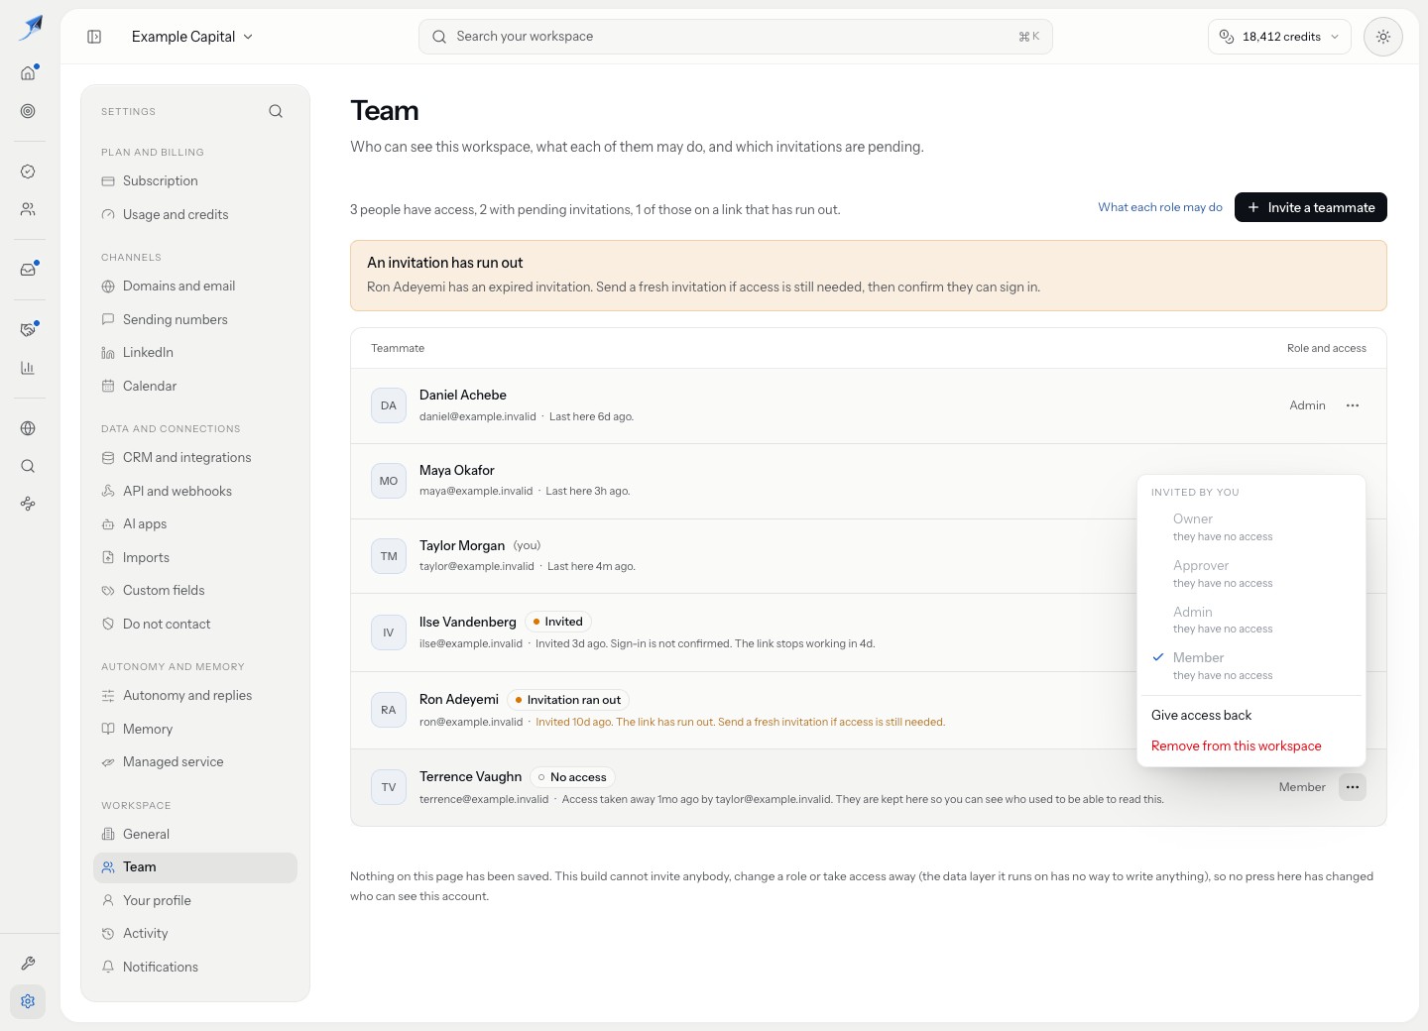The image size is (1428, 1031).
Task: Toggle the light theme sun button
Action: pyautogui.click(x=1383, y=37)
